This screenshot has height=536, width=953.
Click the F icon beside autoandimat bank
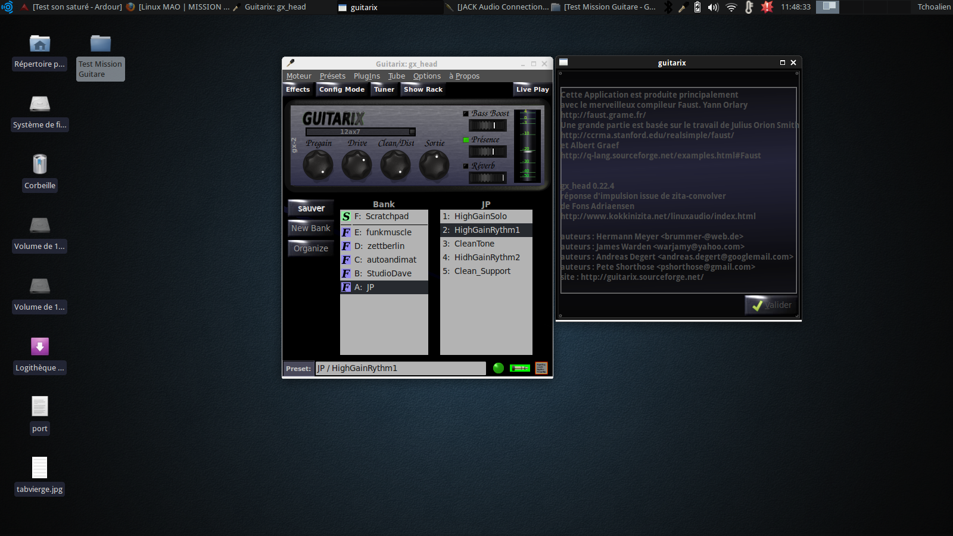[x=346, y=260]
